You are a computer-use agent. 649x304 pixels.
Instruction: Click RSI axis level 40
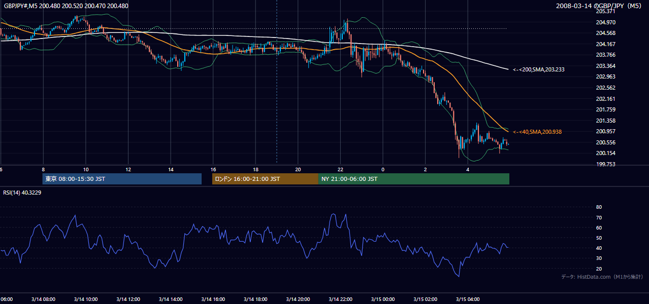pos(599,248)
